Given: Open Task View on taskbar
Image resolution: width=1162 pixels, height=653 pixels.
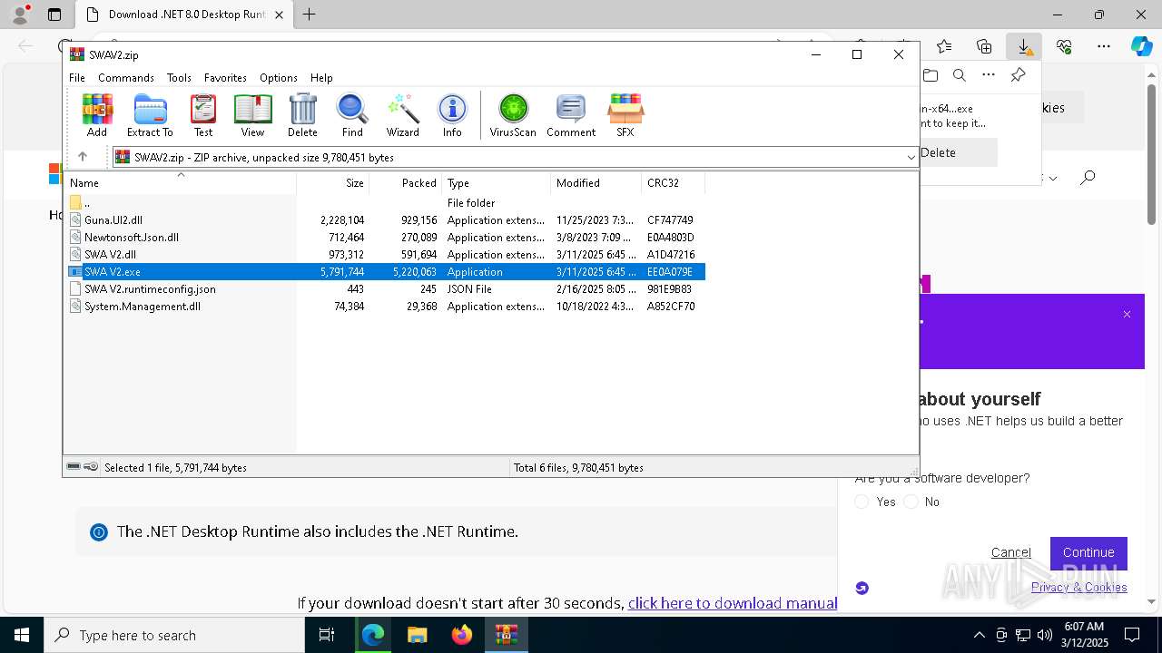Looking at the screenshot, I should click(327, 635).
